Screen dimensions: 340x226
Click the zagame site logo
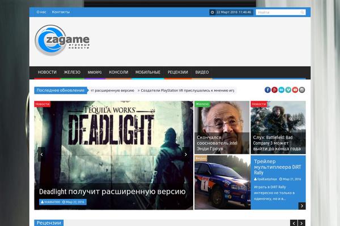coord(62,40)
